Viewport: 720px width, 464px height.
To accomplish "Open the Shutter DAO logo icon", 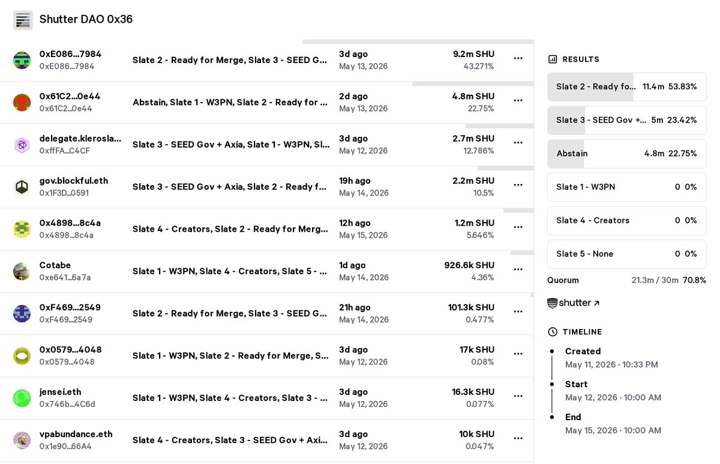I will 23,20.
